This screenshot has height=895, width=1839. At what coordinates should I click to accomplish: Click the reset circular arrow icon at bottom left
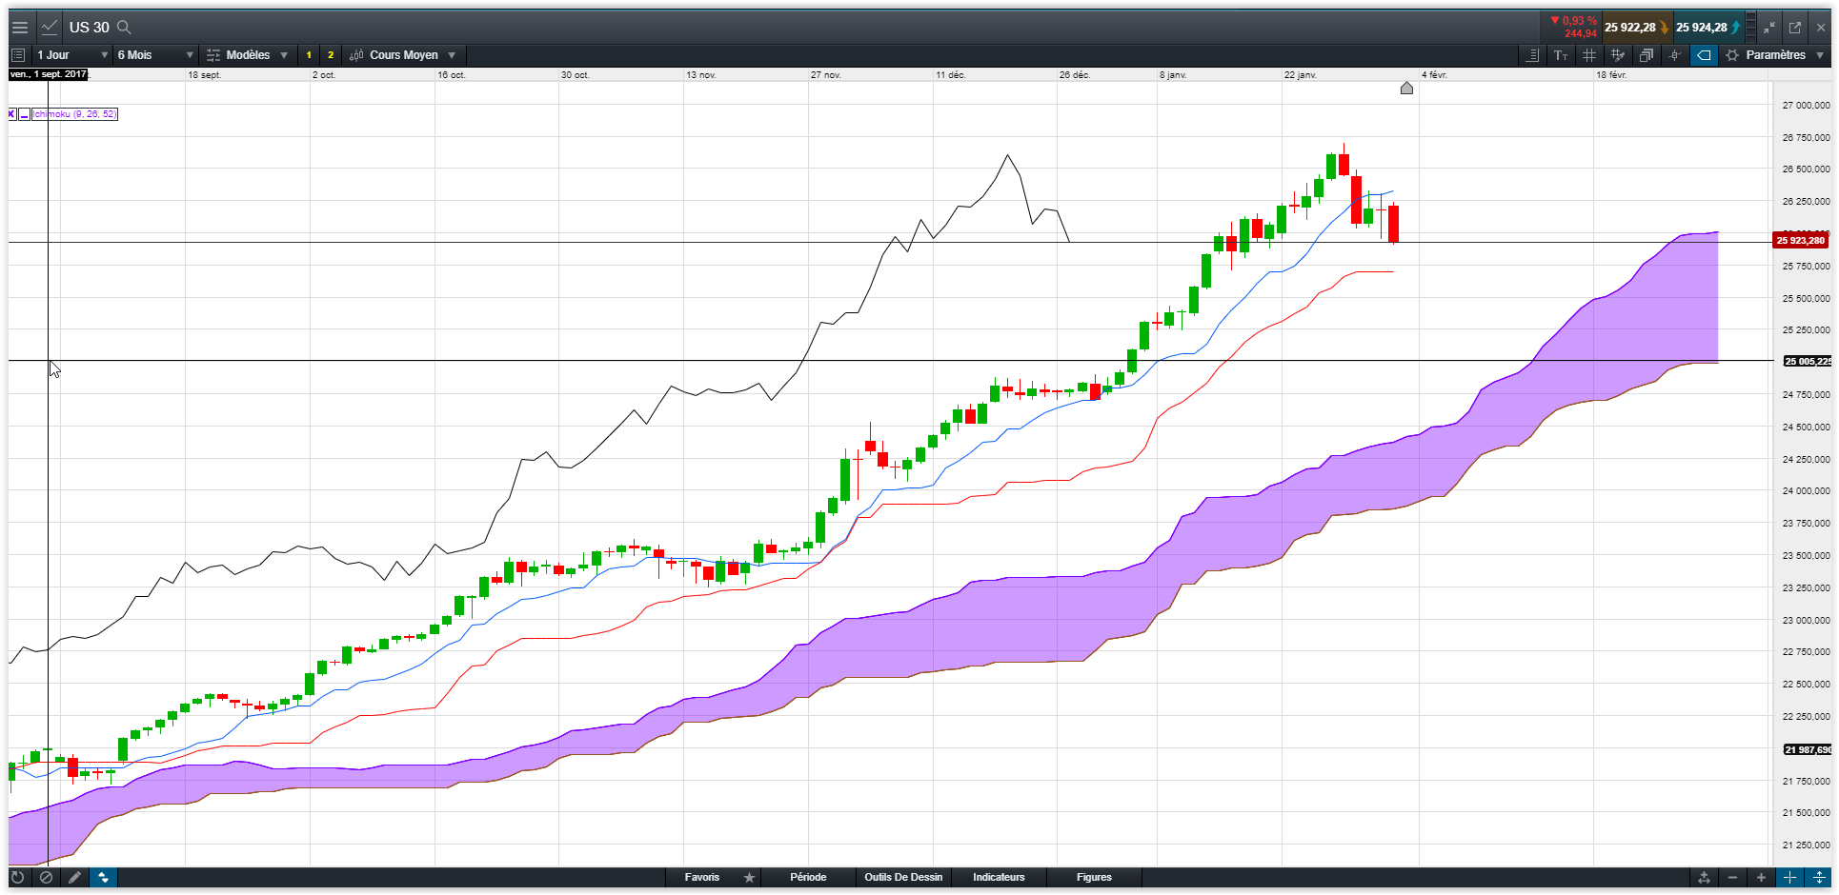click(17, 877)
